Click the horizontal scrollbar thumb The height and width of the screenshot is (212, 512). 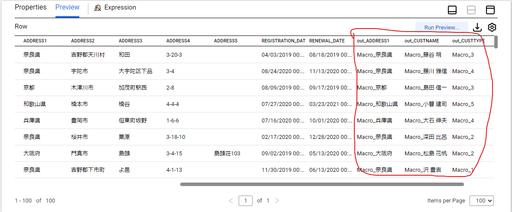(x=322, y=184)
